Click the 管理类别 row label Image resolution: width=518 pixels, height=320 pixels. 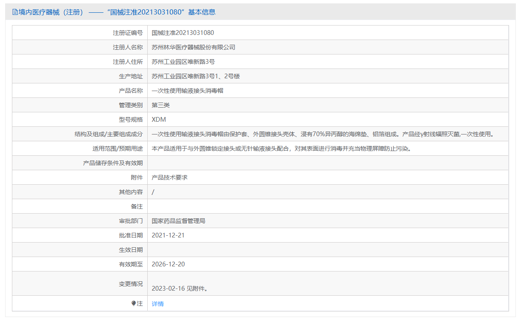[131, 105]
